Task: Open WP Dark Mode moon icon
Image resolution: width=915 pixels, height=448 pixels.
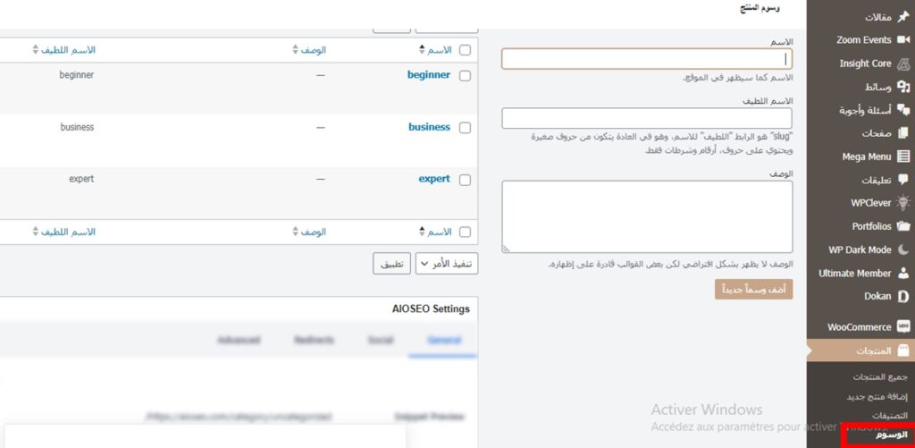Action: pyautogui.click(x=903, y=249)
